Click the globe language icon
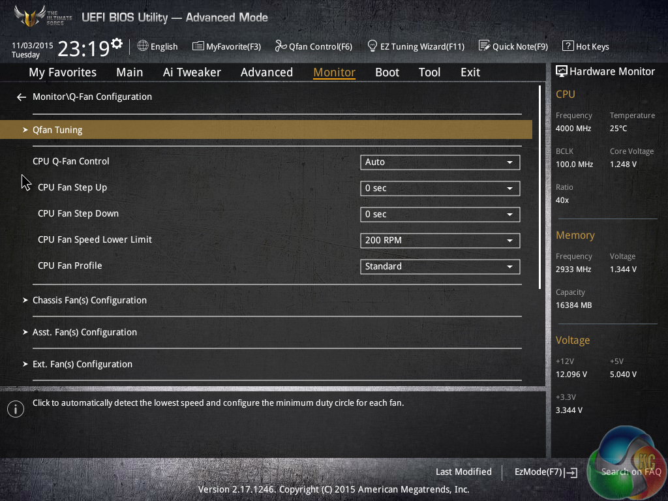The width and height of the screenshot is (668, 501). pyautogui.click(x=143, y=46)
